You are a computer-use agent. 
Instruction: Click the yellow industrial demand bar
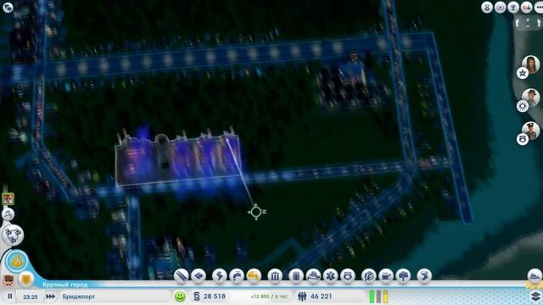click(x=385, y=297)
